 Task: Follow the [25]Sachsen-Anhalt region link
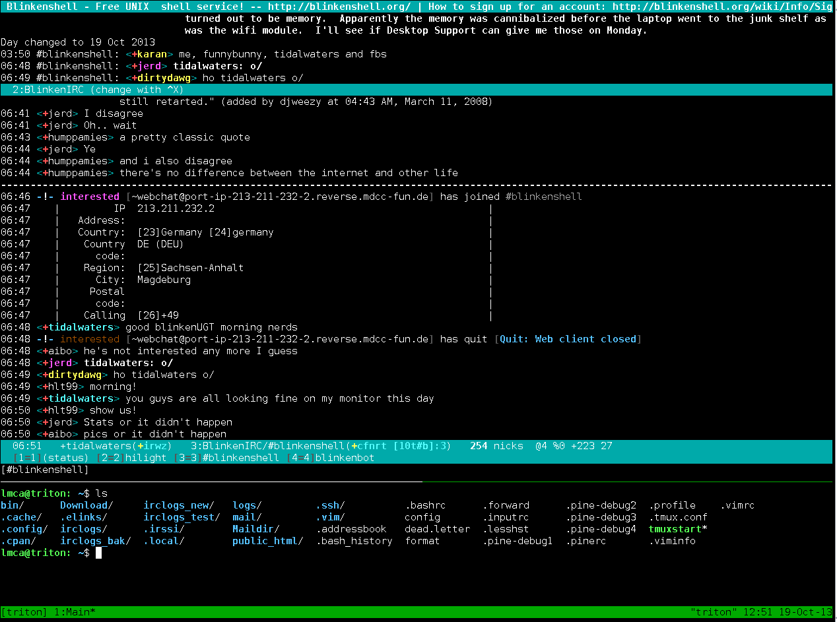[x=190, y=268]
